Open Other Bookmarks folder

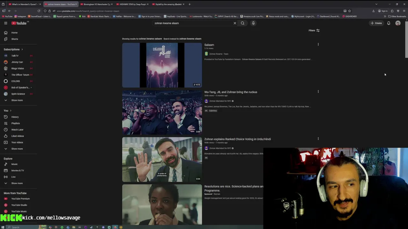[397, 16]
